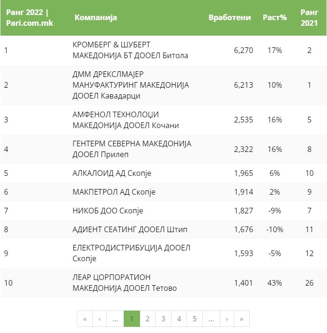Click the Ранг 2021 column header
327x333 pixels.
[309, 18]
